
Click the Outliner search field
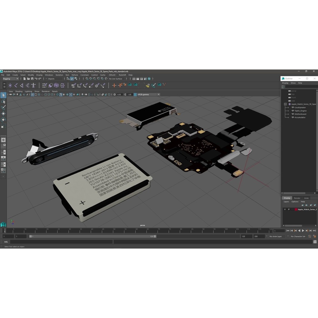click(302, 87)
